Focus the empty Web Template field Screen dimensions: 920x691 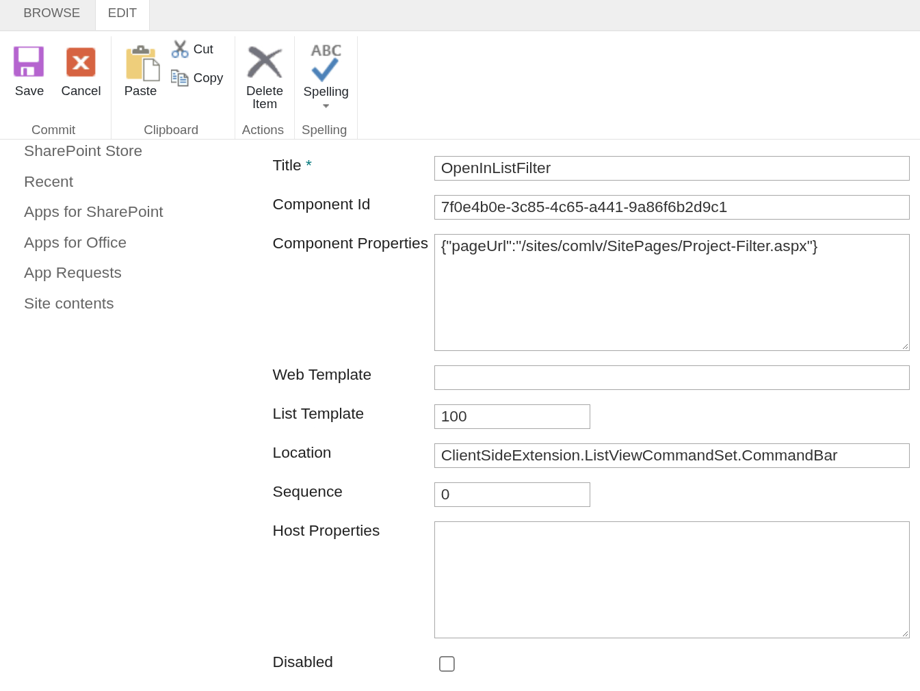point(672,378)
